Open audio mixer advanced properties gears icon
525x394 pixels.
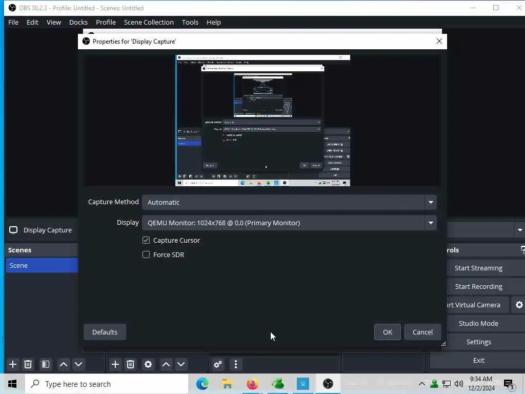pyautogui.click(x=218, y=364)
